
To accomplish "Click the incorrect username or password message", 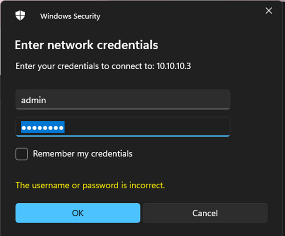I will [x=90, y=185].
